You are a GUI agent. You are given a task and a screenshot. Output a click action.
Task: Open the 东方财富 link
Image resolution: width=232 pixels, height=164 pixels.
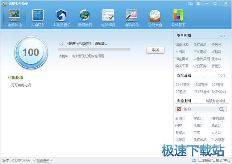pos(218,140)
